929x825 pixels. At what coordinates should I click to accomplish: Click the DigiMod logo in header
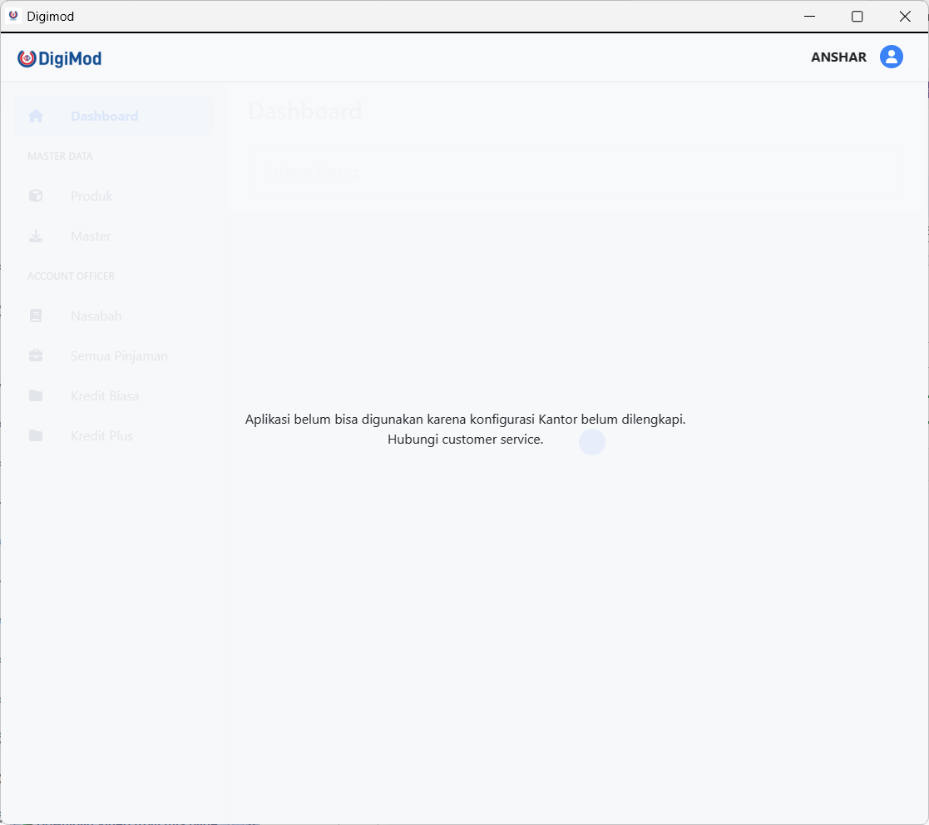60,58
